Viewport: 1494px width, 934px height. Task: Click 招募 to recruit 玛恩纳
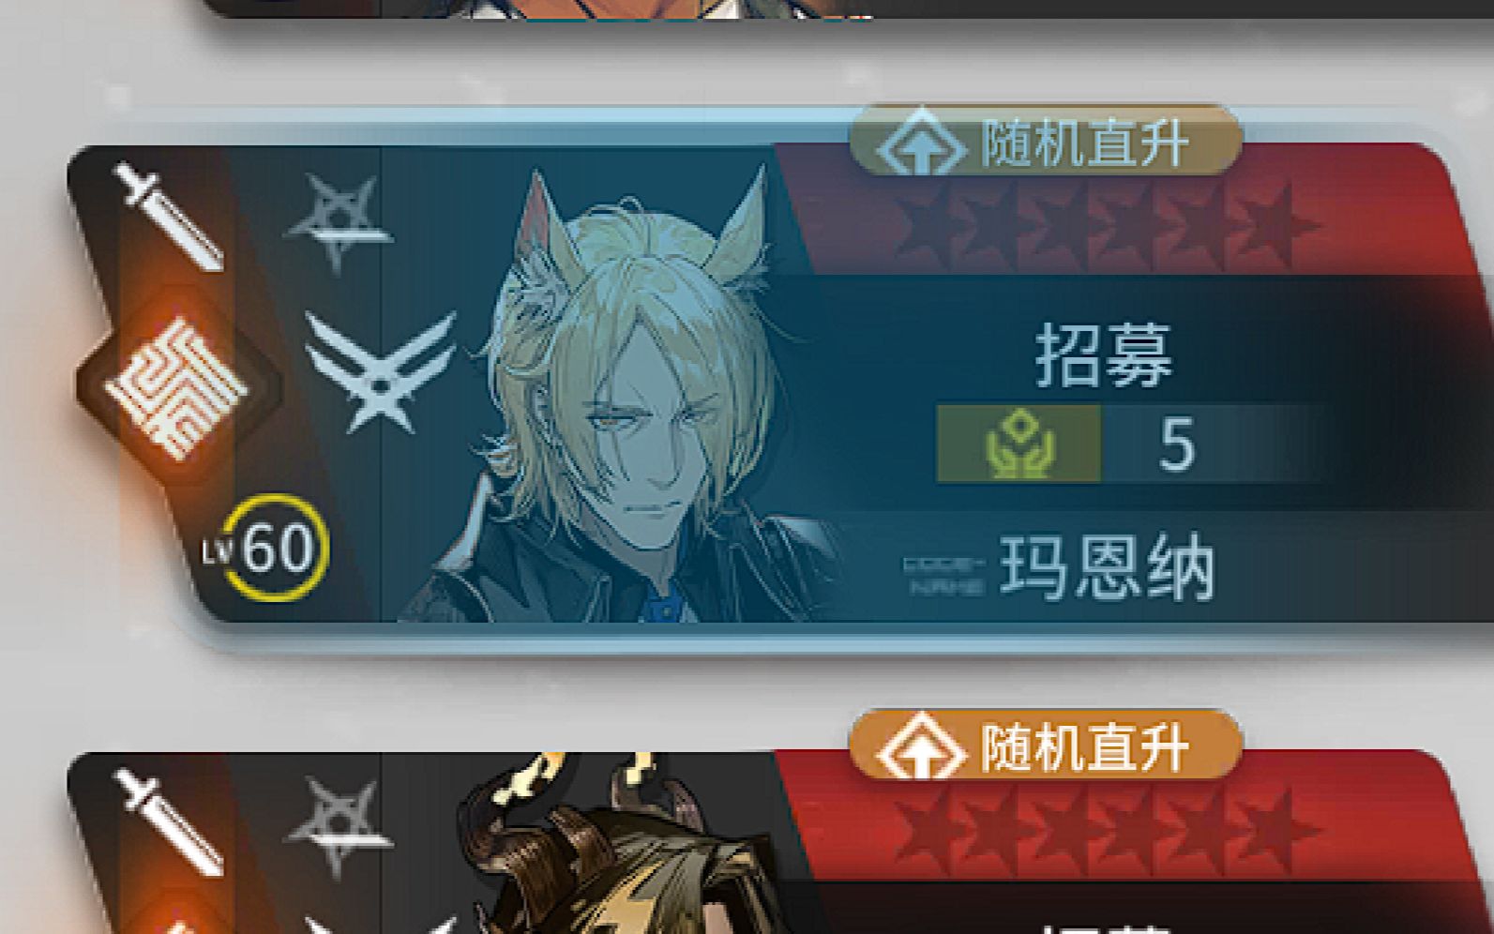1104,355
